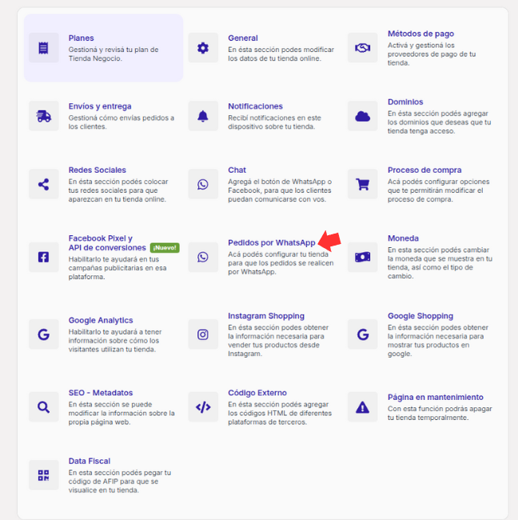Go to the Dominios heading
The image size is (518, 520).
pyautogui.click(x=405, y=102)
